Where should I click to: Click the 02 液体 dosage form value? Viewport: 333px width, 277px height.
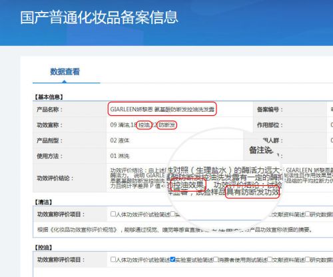click(120, 140)
